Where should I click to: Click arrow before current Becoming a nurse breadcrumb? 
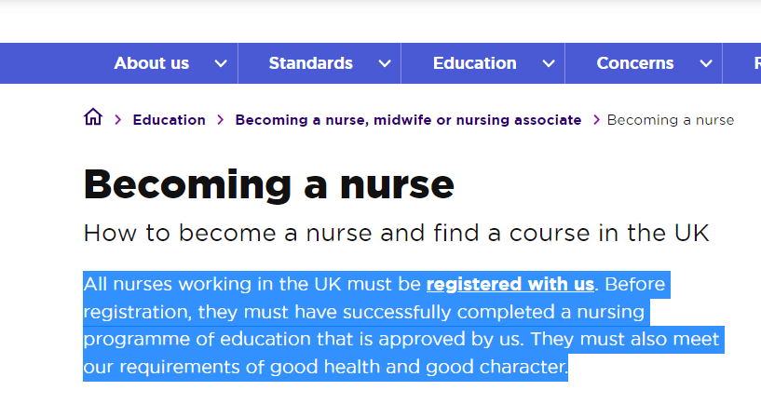[x=596, y=120]
